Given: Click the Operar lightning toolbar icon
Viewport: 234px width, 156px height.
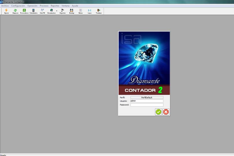Looking at the screenshot, I should coord(6,11).
